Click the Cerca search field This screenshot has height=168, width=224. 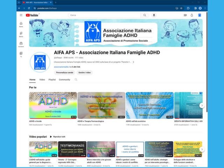104,15
